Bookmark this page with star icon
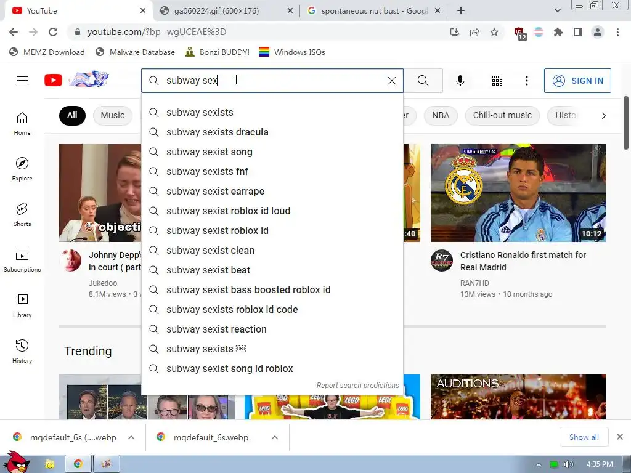The height and width of the screenshot is (473, 631). coord(494,32)
